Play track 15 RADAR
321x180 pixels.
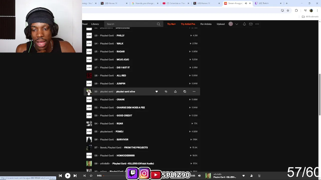point(142,51)
